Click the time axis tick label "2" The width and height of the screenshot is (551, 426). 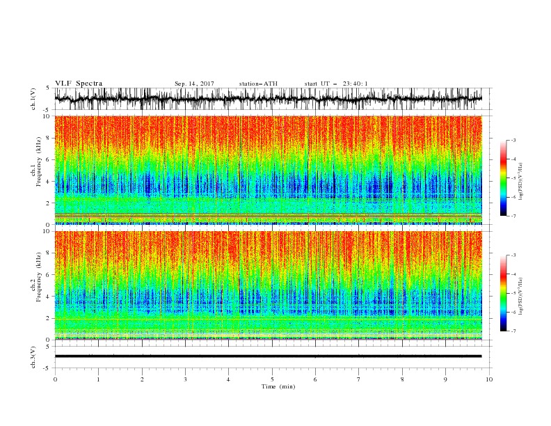click(x=142, y=379)
